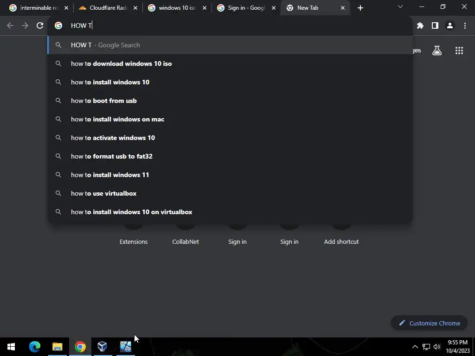The image size is (475, 356).
Task: Click the Chrome taskbar icon
Action: tap(80, 347)
